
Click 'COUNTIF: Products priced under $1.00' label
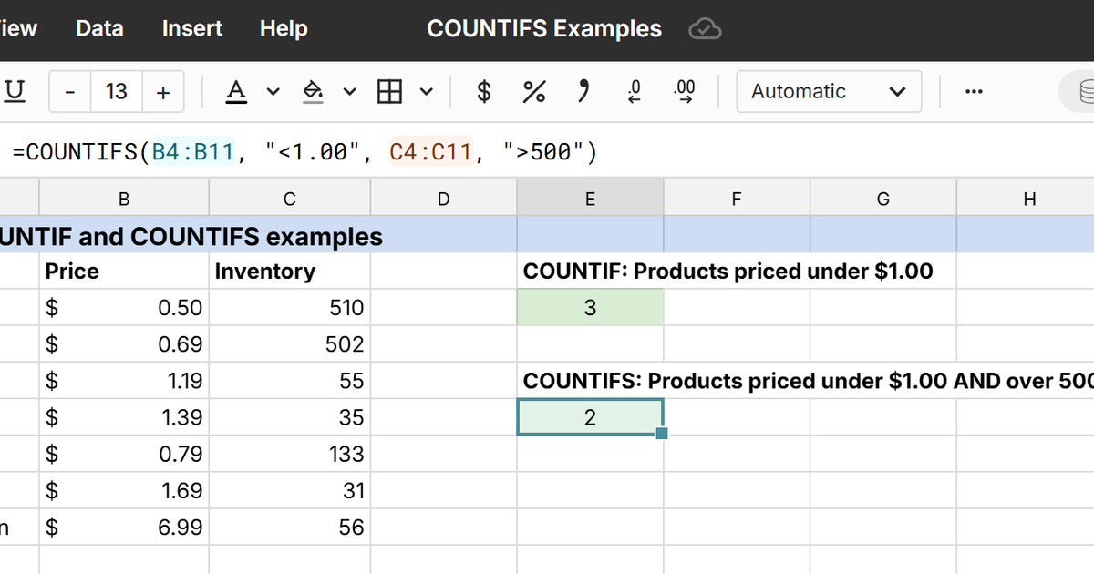point(728,271)
